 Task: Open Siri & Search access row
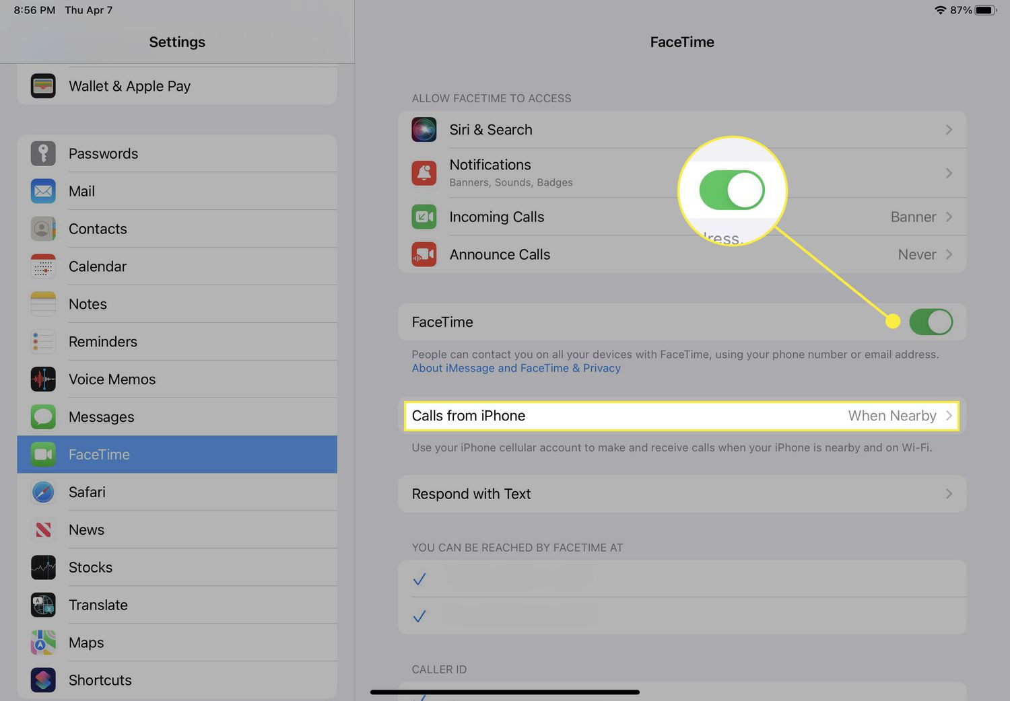[681, 130]
